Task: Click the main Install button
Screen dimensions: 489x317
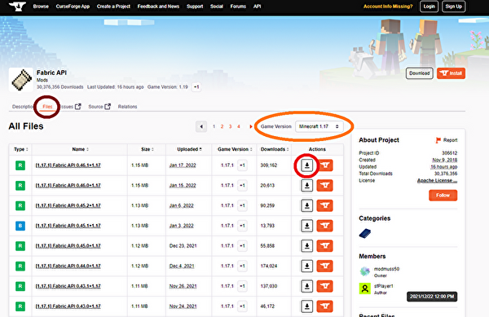Action: click(451, 73)
